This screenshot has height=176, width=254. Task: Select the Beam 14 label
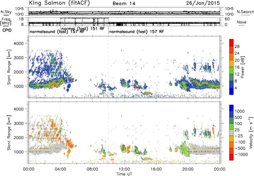(x=124, y=3)
